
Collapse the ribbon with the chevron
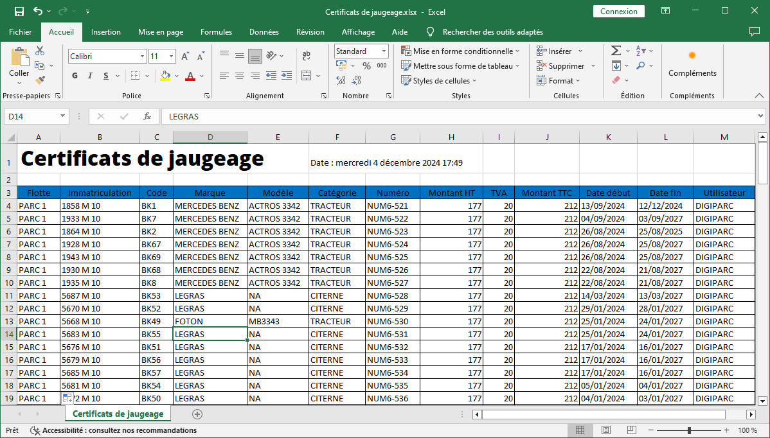[759, 96]
